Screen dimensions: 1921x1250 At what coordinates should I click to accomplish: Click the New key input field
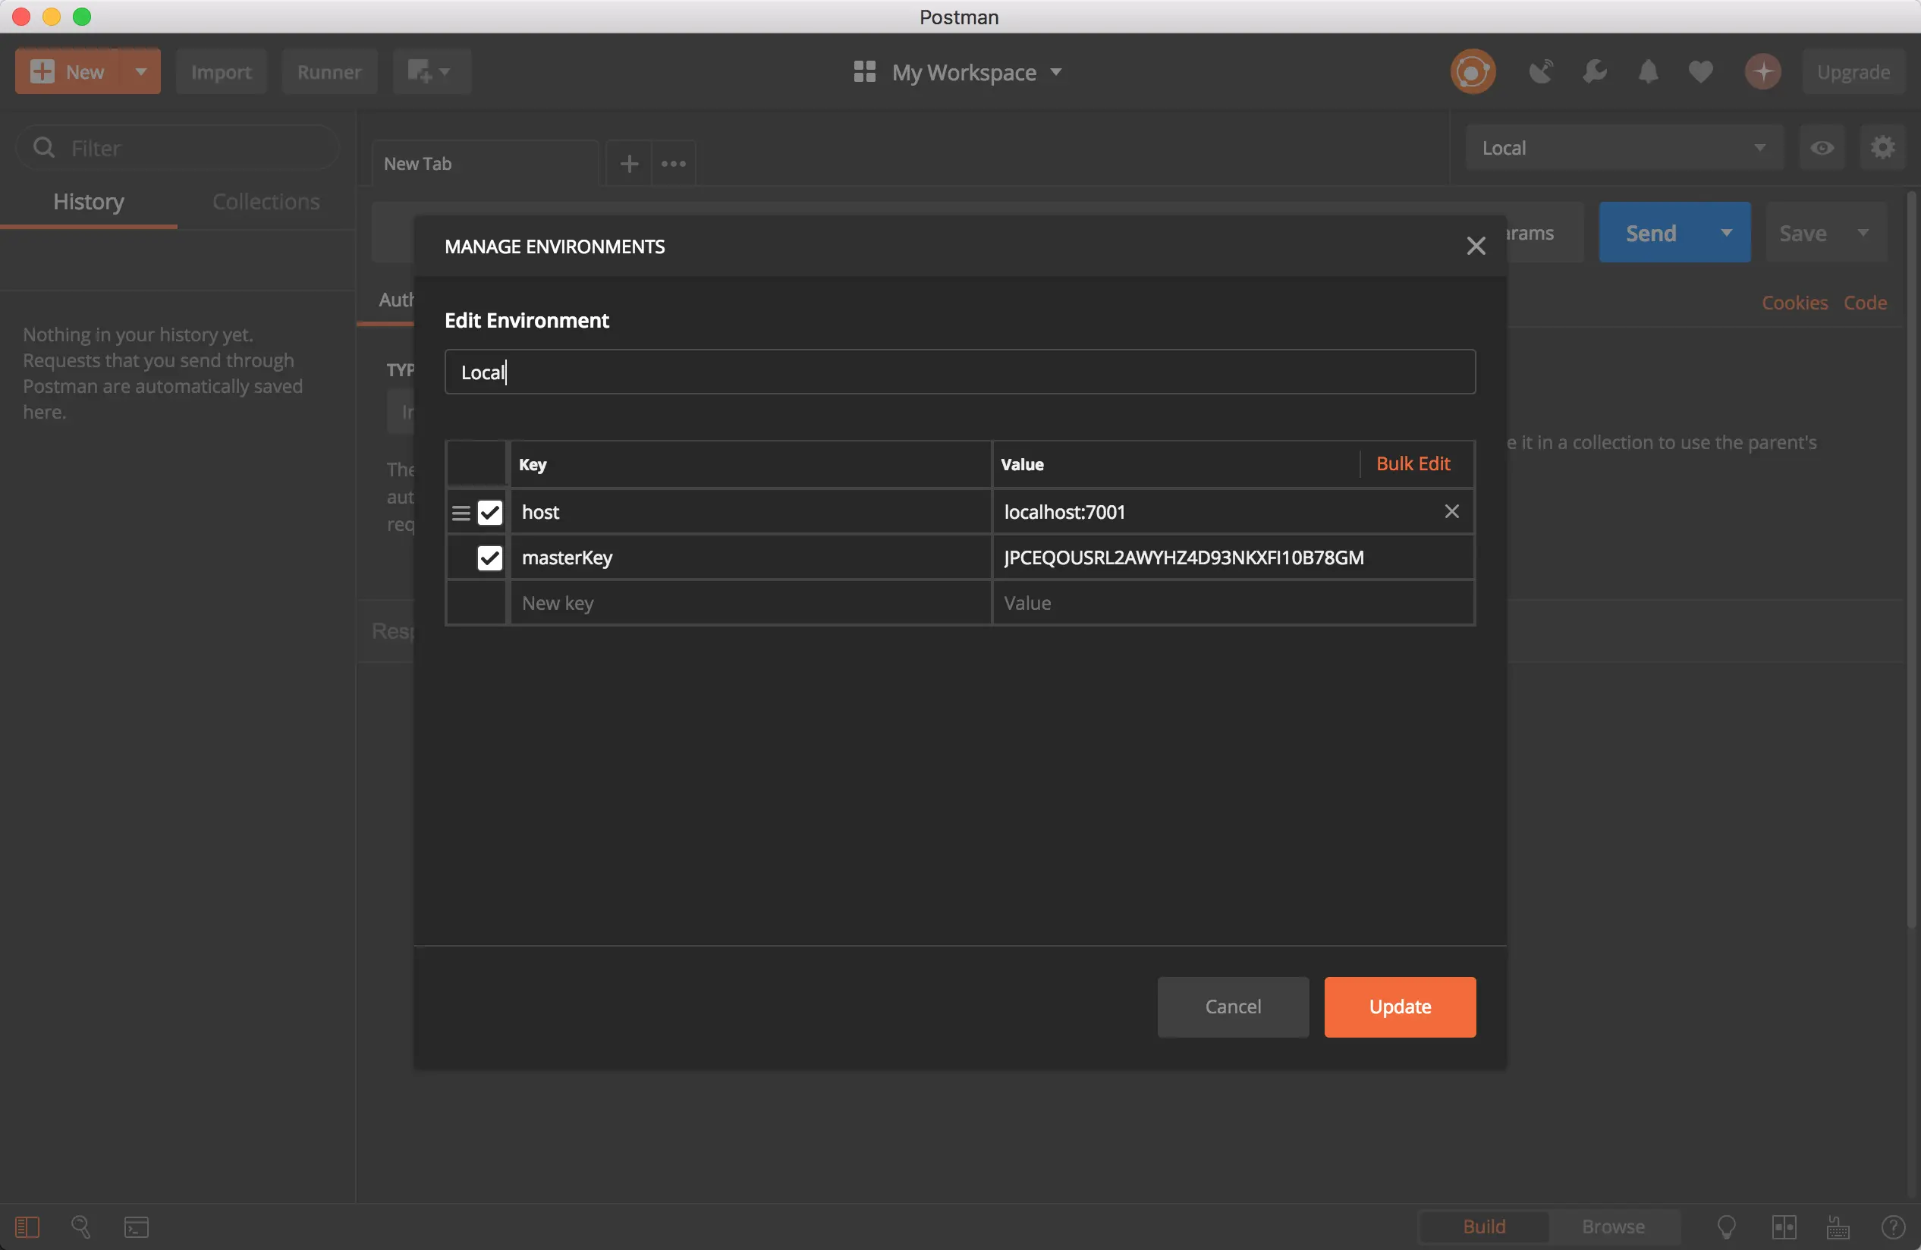[749, 603]
